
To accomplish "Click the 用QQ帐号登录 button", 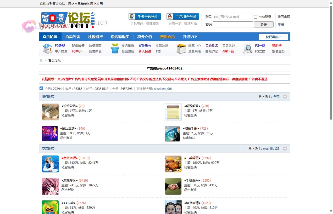I will tap(183, 17).
